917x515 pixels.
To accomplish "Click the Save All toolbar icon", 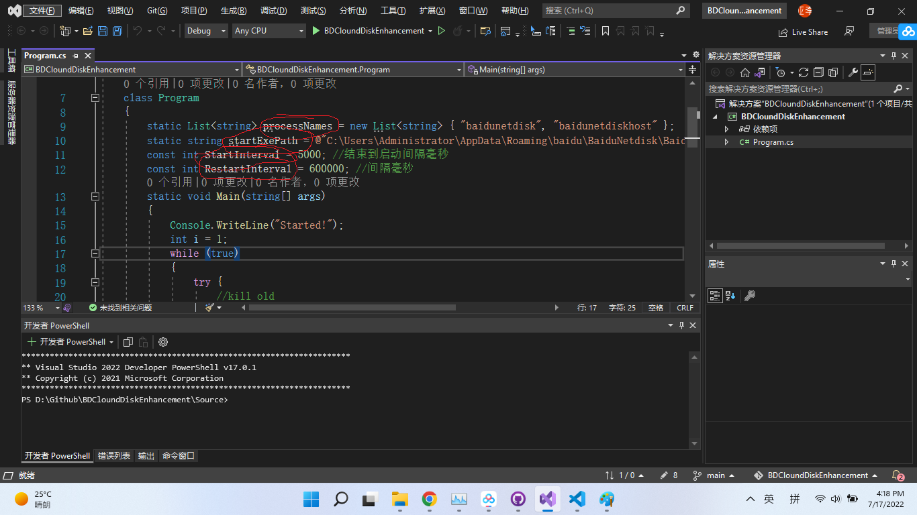I will 117,31.
